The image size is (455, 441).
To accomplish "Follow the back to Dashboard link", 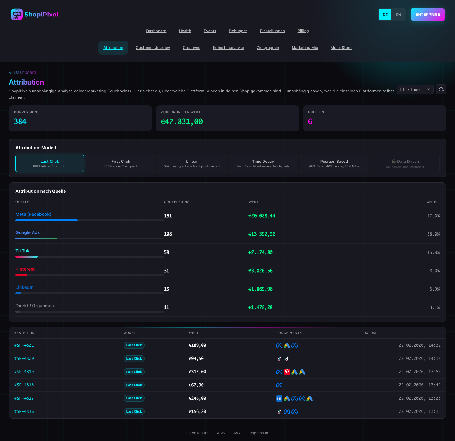I will 22,72.
